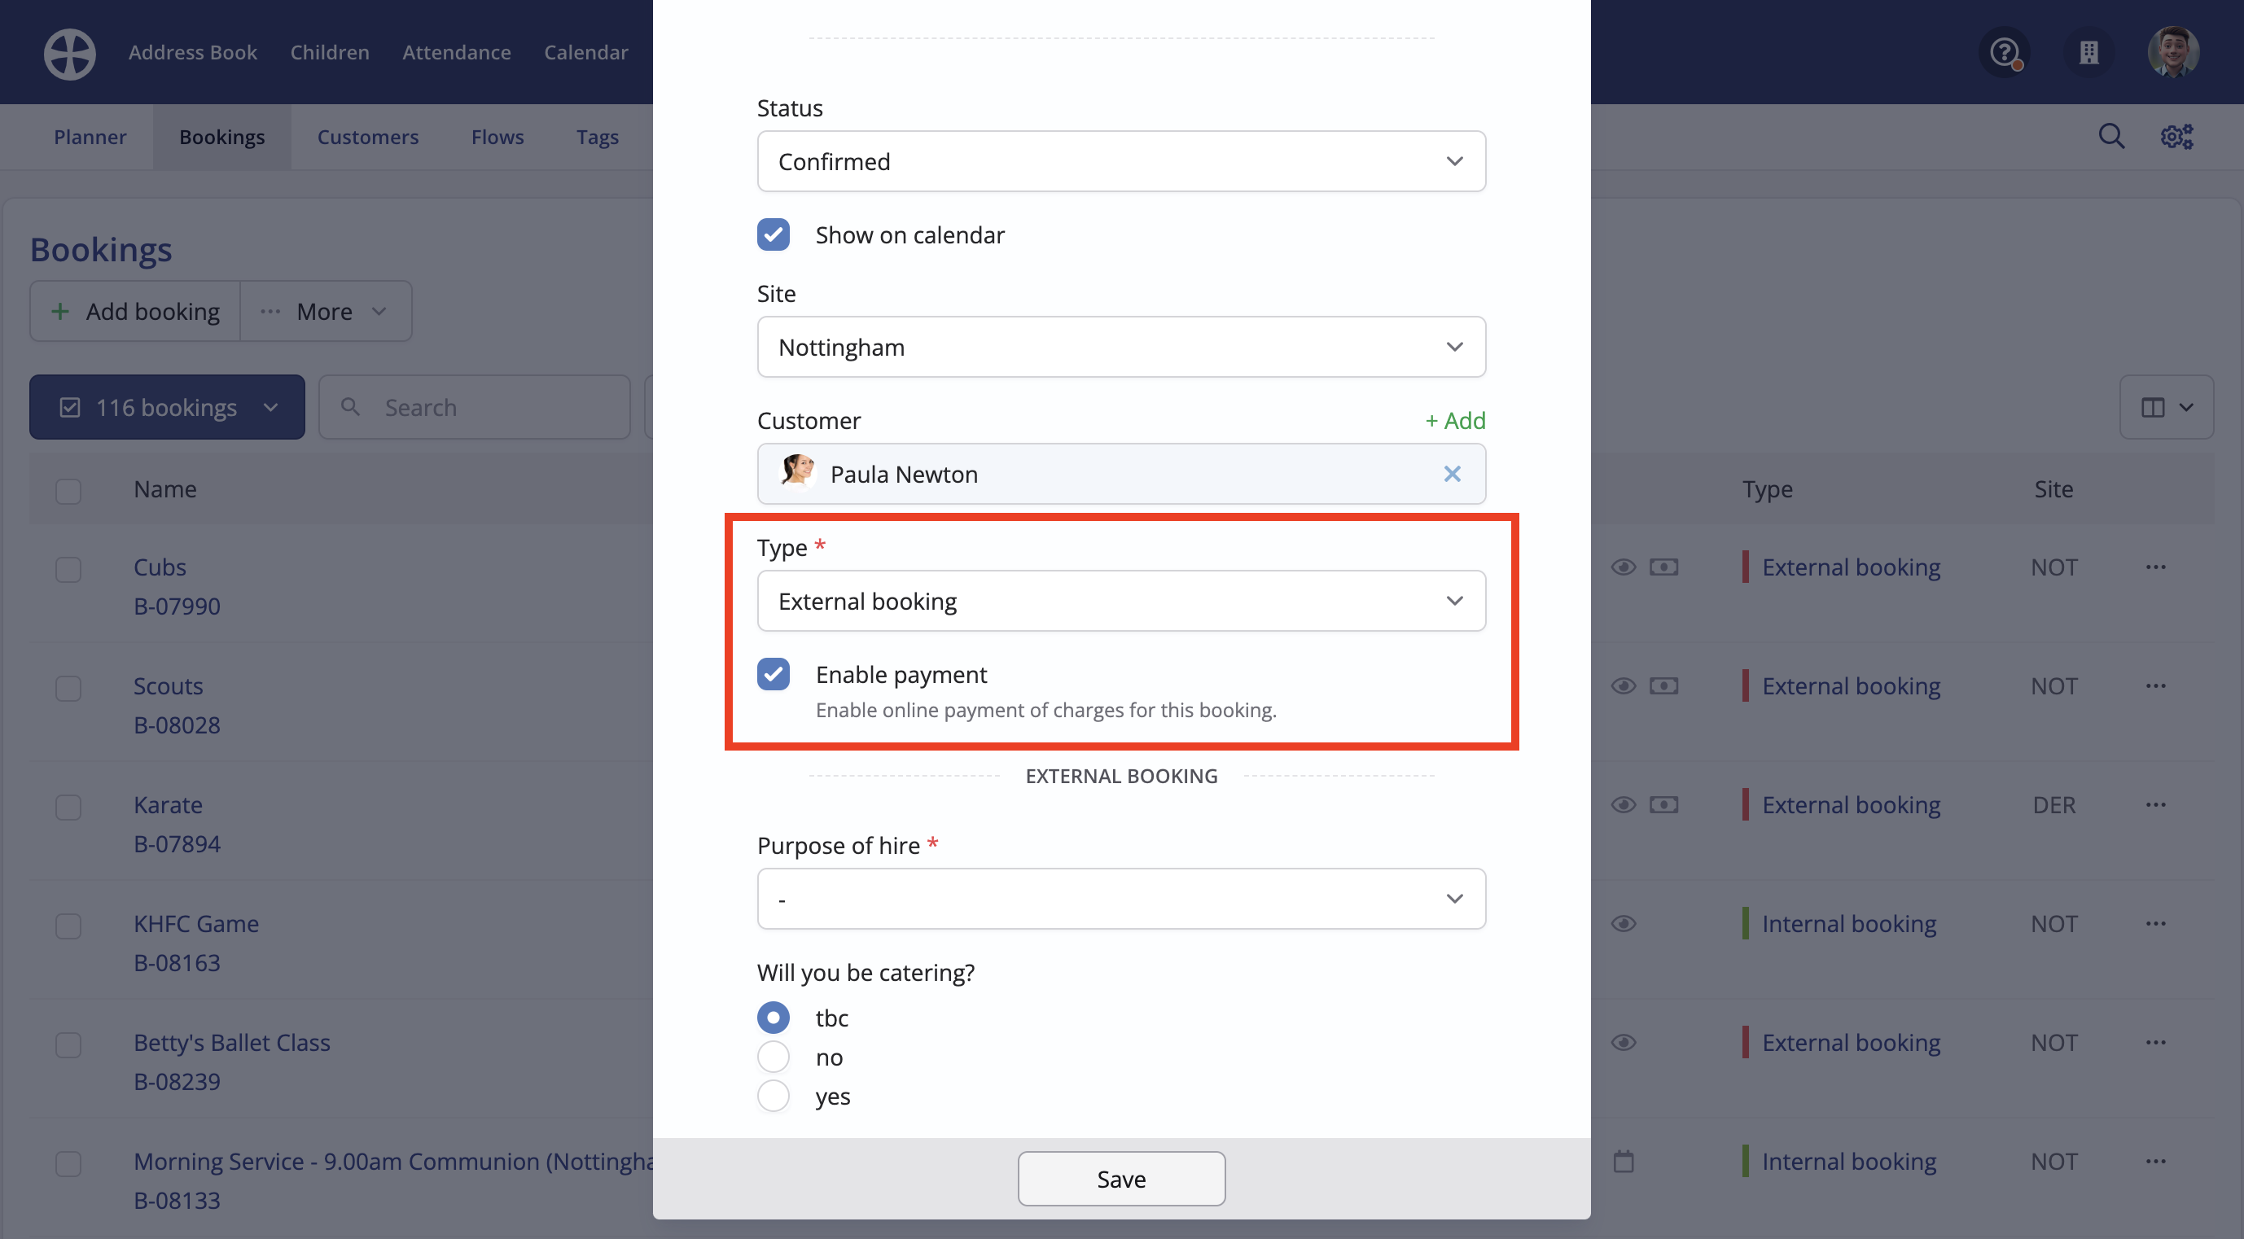Select the no catering radio
Image resolution: width=2244 pixels, height=1239 pixels.
773,1056
